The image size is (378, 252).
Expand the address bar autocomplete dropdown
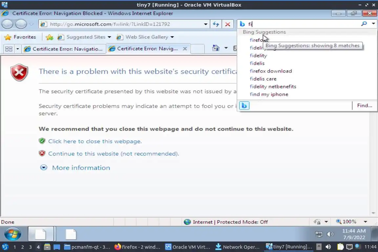[x=206, y=24]
